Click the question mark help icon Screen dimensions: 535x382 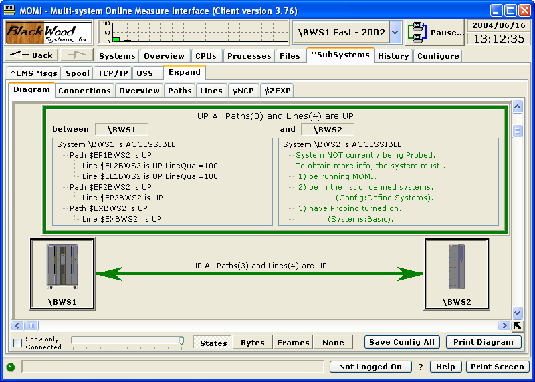pos(421,367)
